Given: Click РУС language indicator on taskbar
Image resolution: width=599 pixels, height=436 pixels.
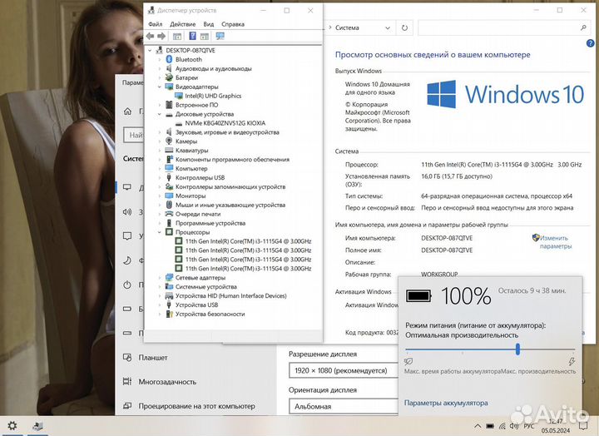Looking at the screenshot, I should (529, 426).
